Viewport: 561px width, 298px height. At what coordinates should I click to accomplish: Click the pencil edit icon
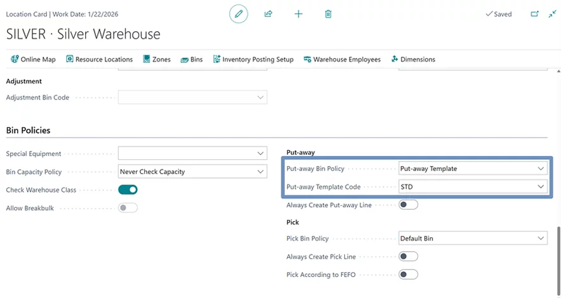pos(238,14)
